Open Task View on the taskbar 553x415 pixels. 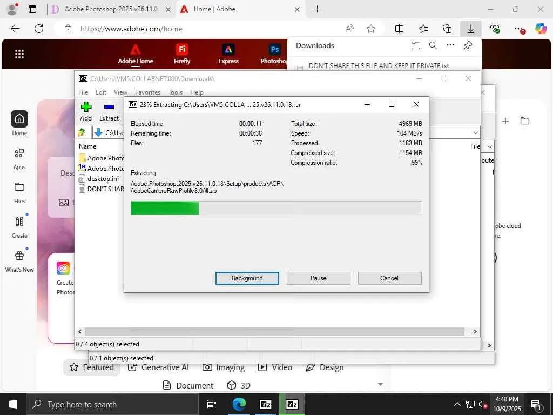[x=212, y=404]
